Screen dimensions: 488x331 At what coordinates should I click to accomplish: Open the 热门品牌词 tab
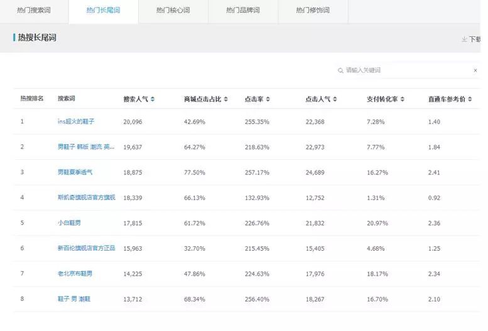(243, 11)
